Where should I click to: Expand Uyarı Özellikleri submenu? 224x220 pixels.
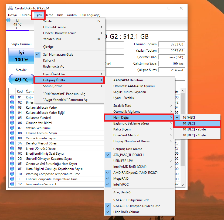tap(70, 74)
